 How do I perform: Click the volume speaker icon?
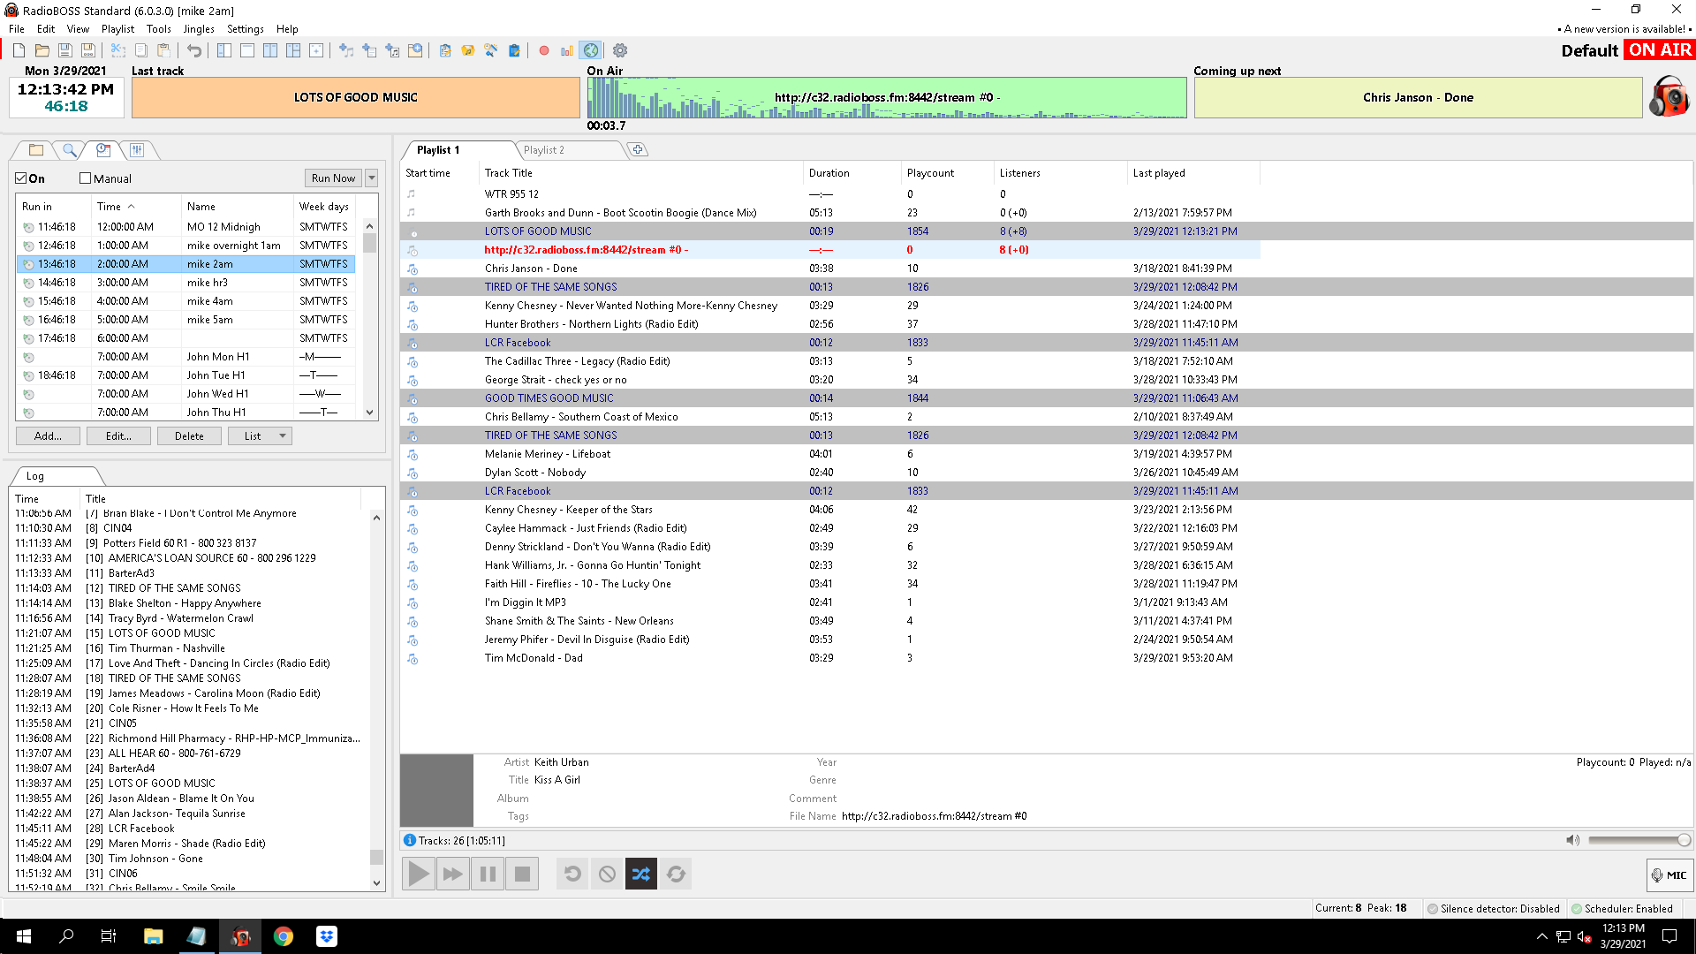pyautogui.click(x=1572, y=840)
